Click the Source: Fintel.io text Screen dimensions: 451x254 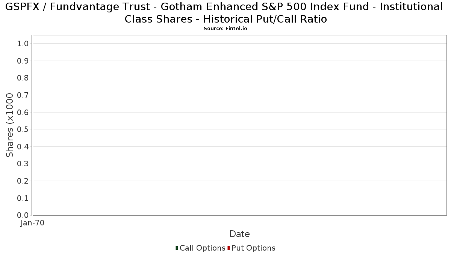[225, 29]
